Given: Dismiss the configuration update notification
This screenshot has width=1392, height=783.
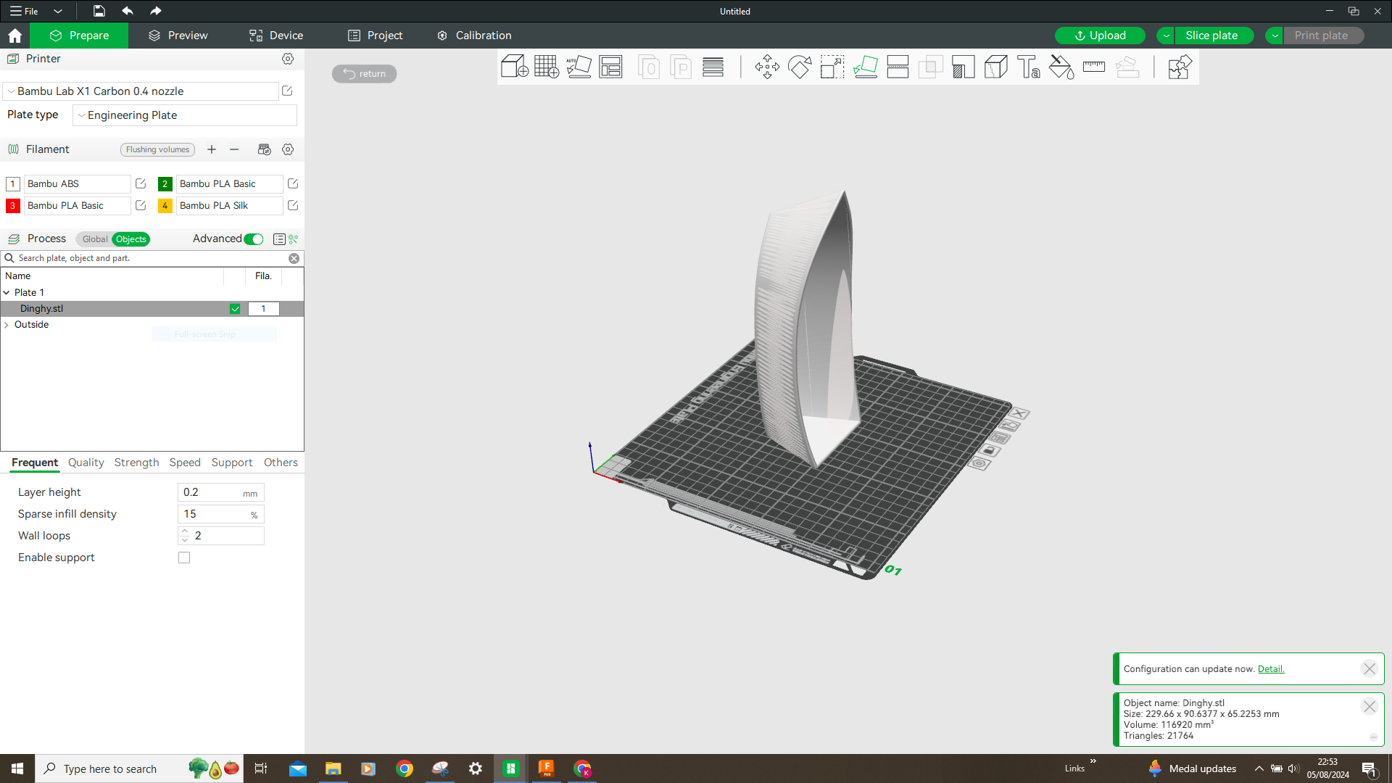Looking at the screenshot, I should click(x=1369, y=669).
